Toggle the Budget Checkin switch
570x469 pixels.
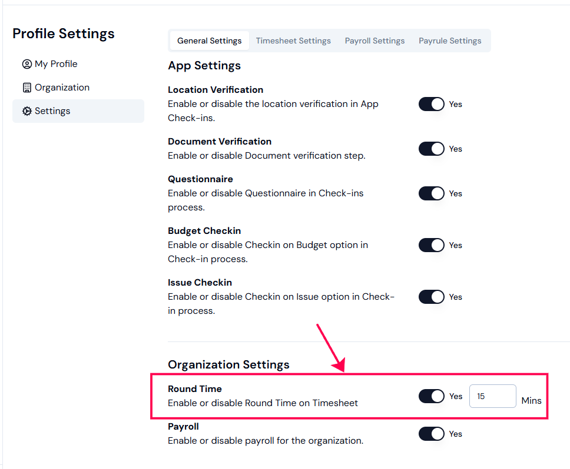431,245
